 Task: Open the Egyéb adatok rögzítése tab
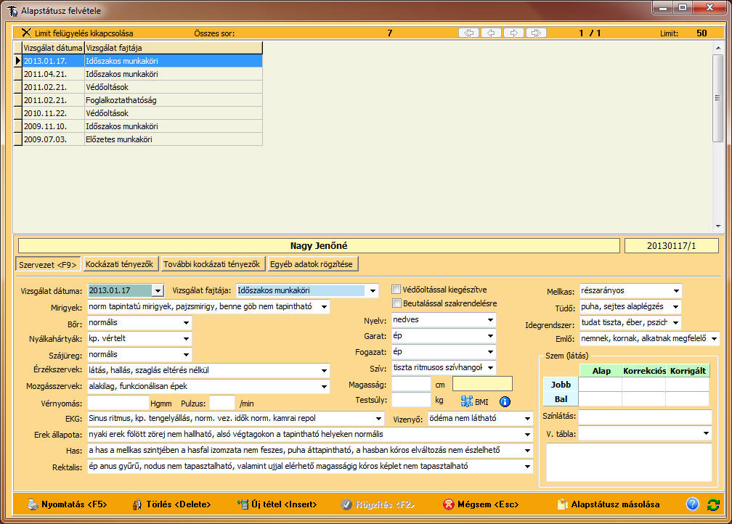(x=312, y=264)
